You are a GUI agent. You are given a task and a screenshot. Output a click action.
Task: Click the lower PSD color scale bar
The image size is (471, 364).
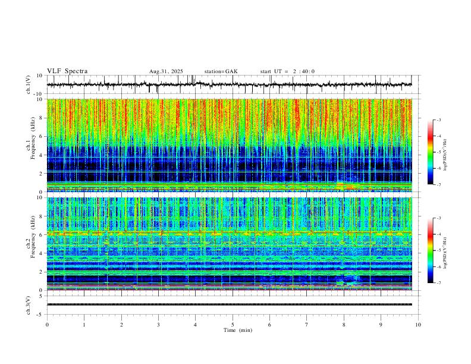point(430,250)
